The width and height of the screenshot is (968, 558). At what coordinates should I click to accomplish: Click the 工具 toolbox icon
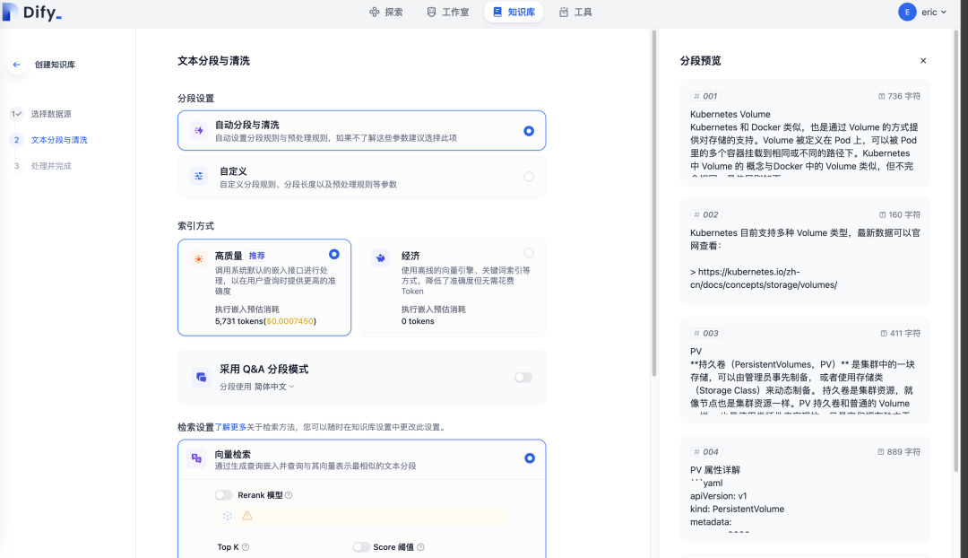[564, 12]
